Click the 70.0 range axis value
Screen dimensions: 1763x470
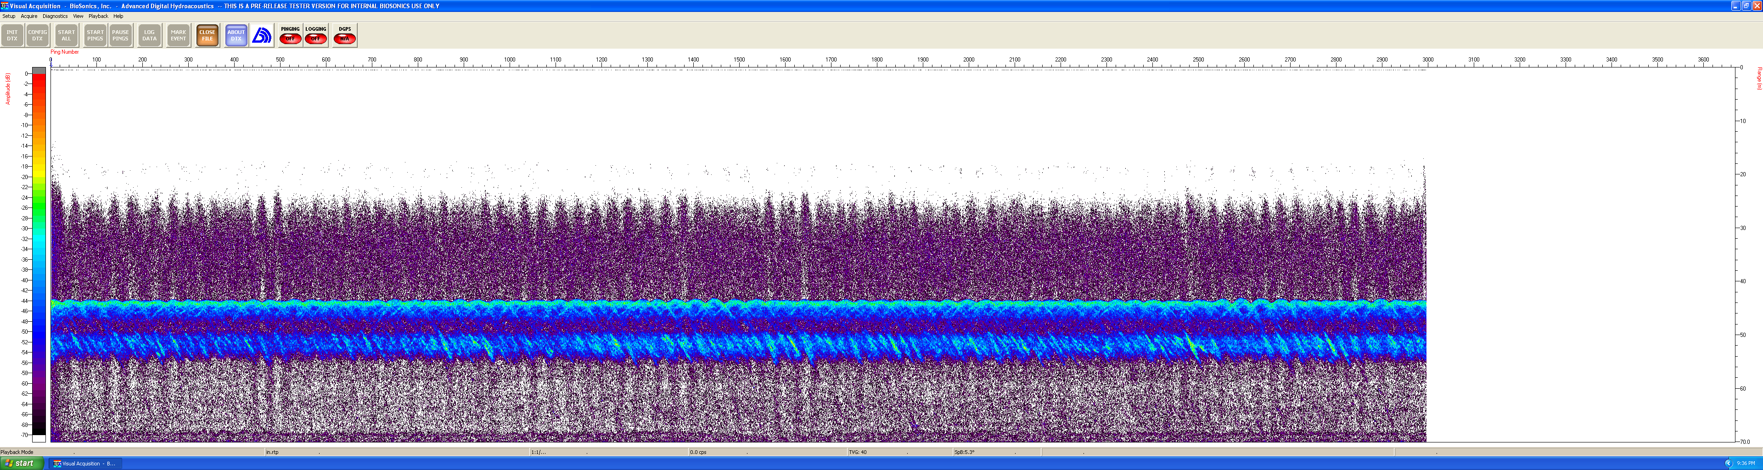click(1745, 442)
